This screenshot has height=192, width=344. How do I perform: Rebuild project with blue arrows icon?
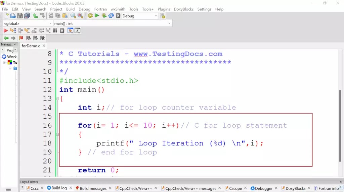[x=111, y=16]
